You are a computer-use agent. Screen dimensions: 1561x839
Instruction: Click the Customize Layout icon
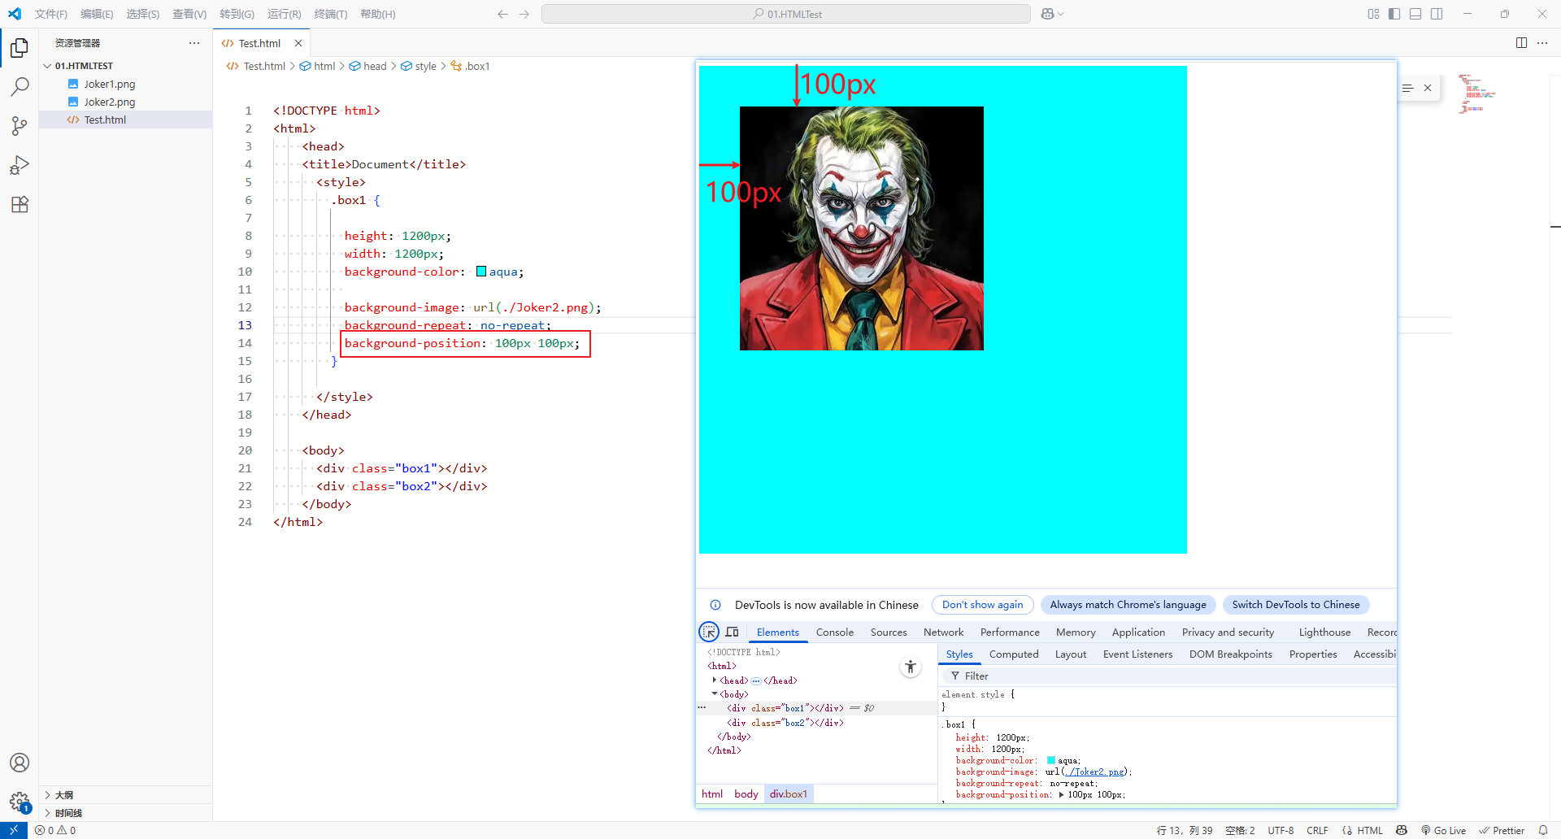tap(1373, 14)
